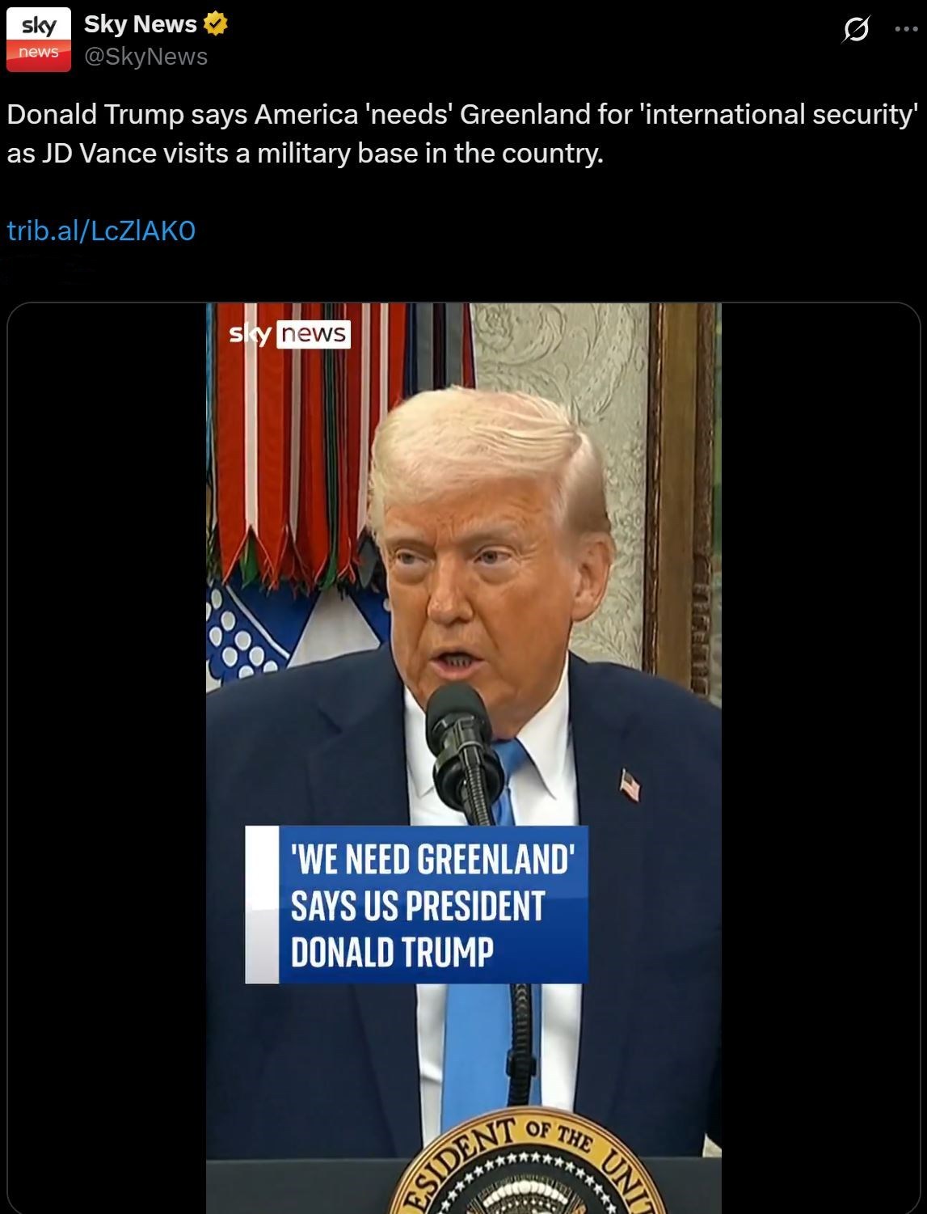Click the sky news watermark in video

click(290, 334)
